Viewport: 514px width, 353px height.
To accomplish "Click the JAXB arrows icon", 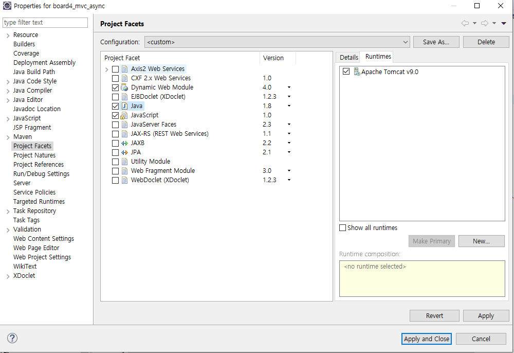I will tap(124, 144).
